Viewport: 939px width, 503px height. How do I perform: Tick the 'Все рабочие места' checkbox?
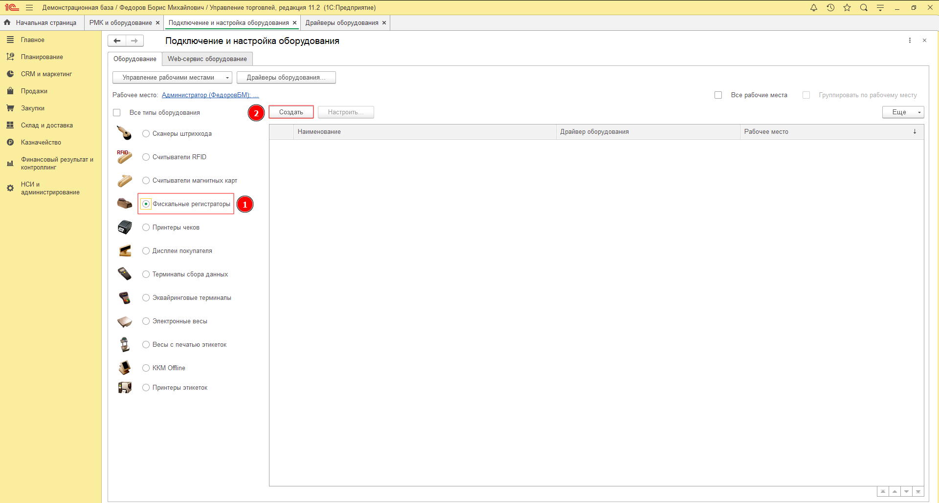coord(718,95)
